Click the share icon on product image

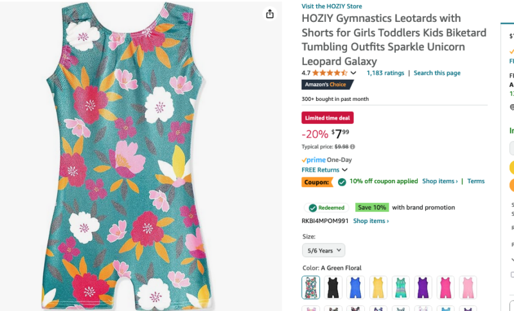point(270,14)
